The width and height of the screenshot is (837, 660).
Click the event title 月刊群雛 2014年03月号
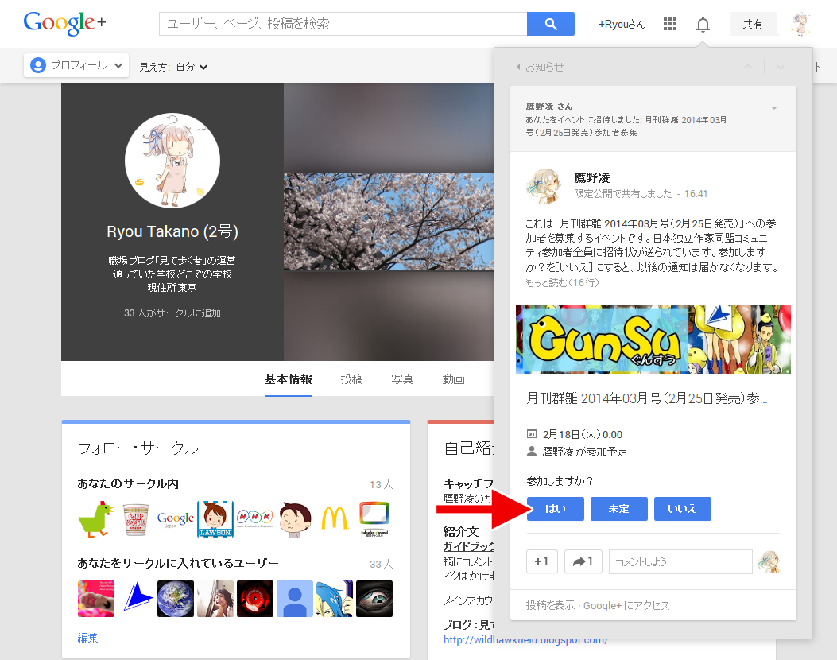click(x=646, y=398)
